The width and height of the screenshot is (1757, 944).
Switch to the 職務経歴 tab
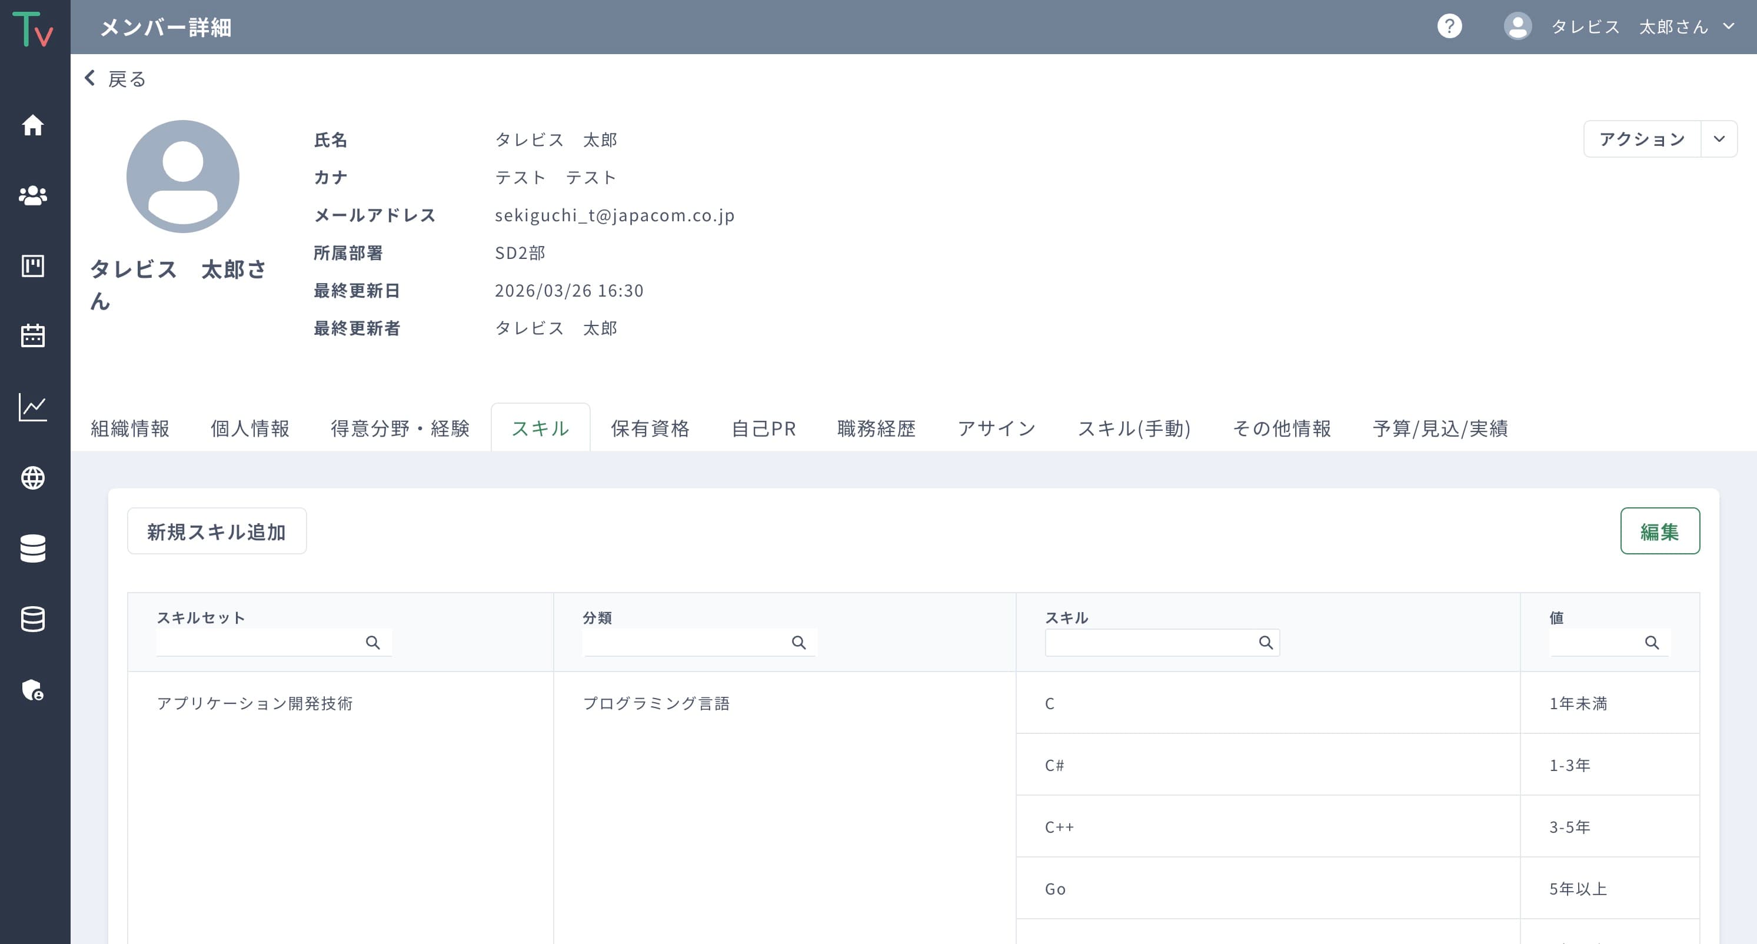(876, 428)
